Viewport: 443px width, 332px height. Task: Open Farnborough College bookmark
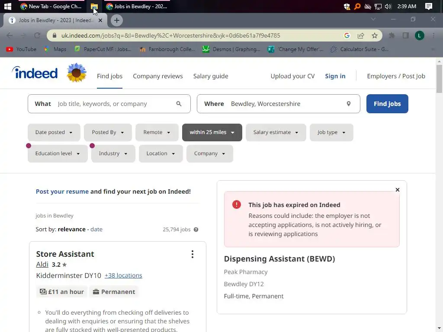click(x=167, y=49)
